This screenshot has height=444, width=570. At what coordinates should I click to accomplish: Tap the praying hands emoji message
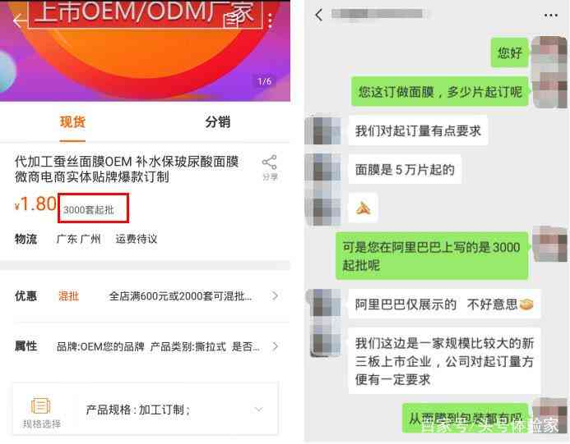(x=364, y=208)
